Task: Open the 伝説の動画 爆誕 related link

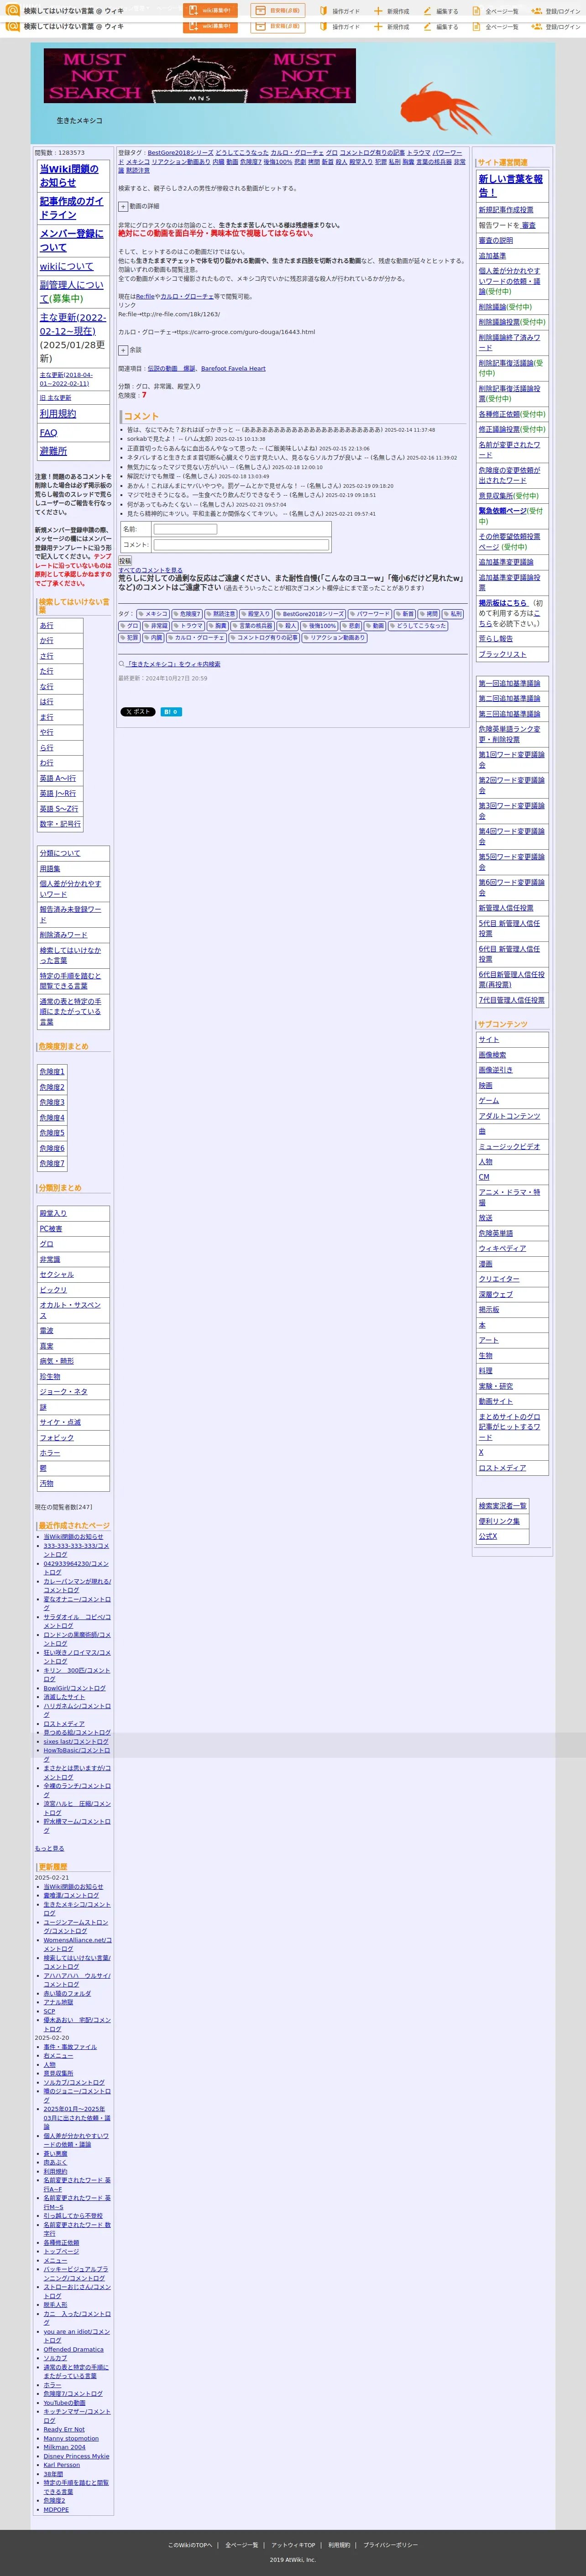Action: (171, 368)
